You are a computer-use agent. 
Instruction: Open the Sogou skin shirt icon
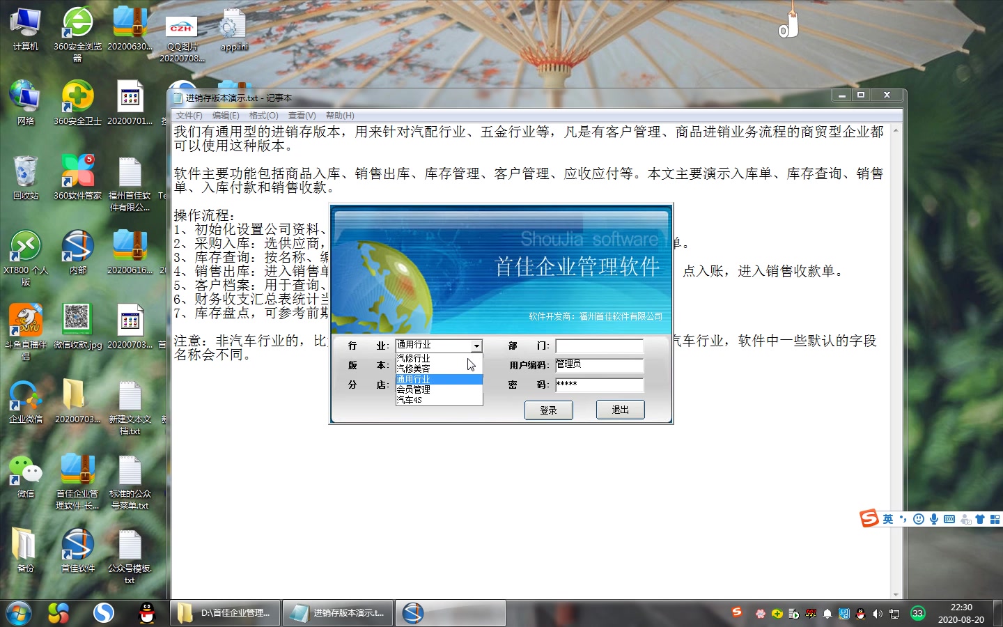(980, 519)
